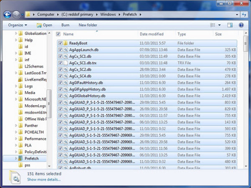The height and width of the screenshot is (188, 251).
Task: Click the file list scroll down arrow
Action: tap(246, 166)
